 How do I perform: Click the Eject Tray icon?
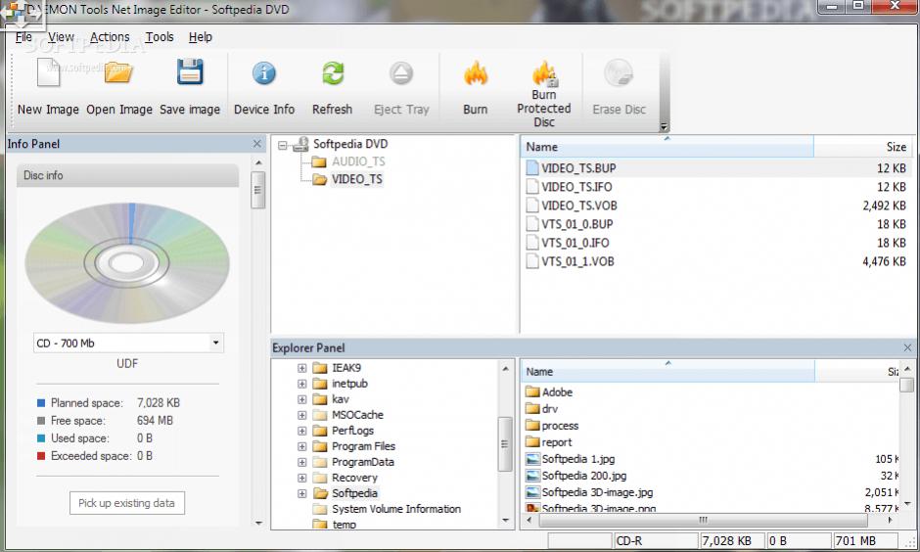pos(401,73)
